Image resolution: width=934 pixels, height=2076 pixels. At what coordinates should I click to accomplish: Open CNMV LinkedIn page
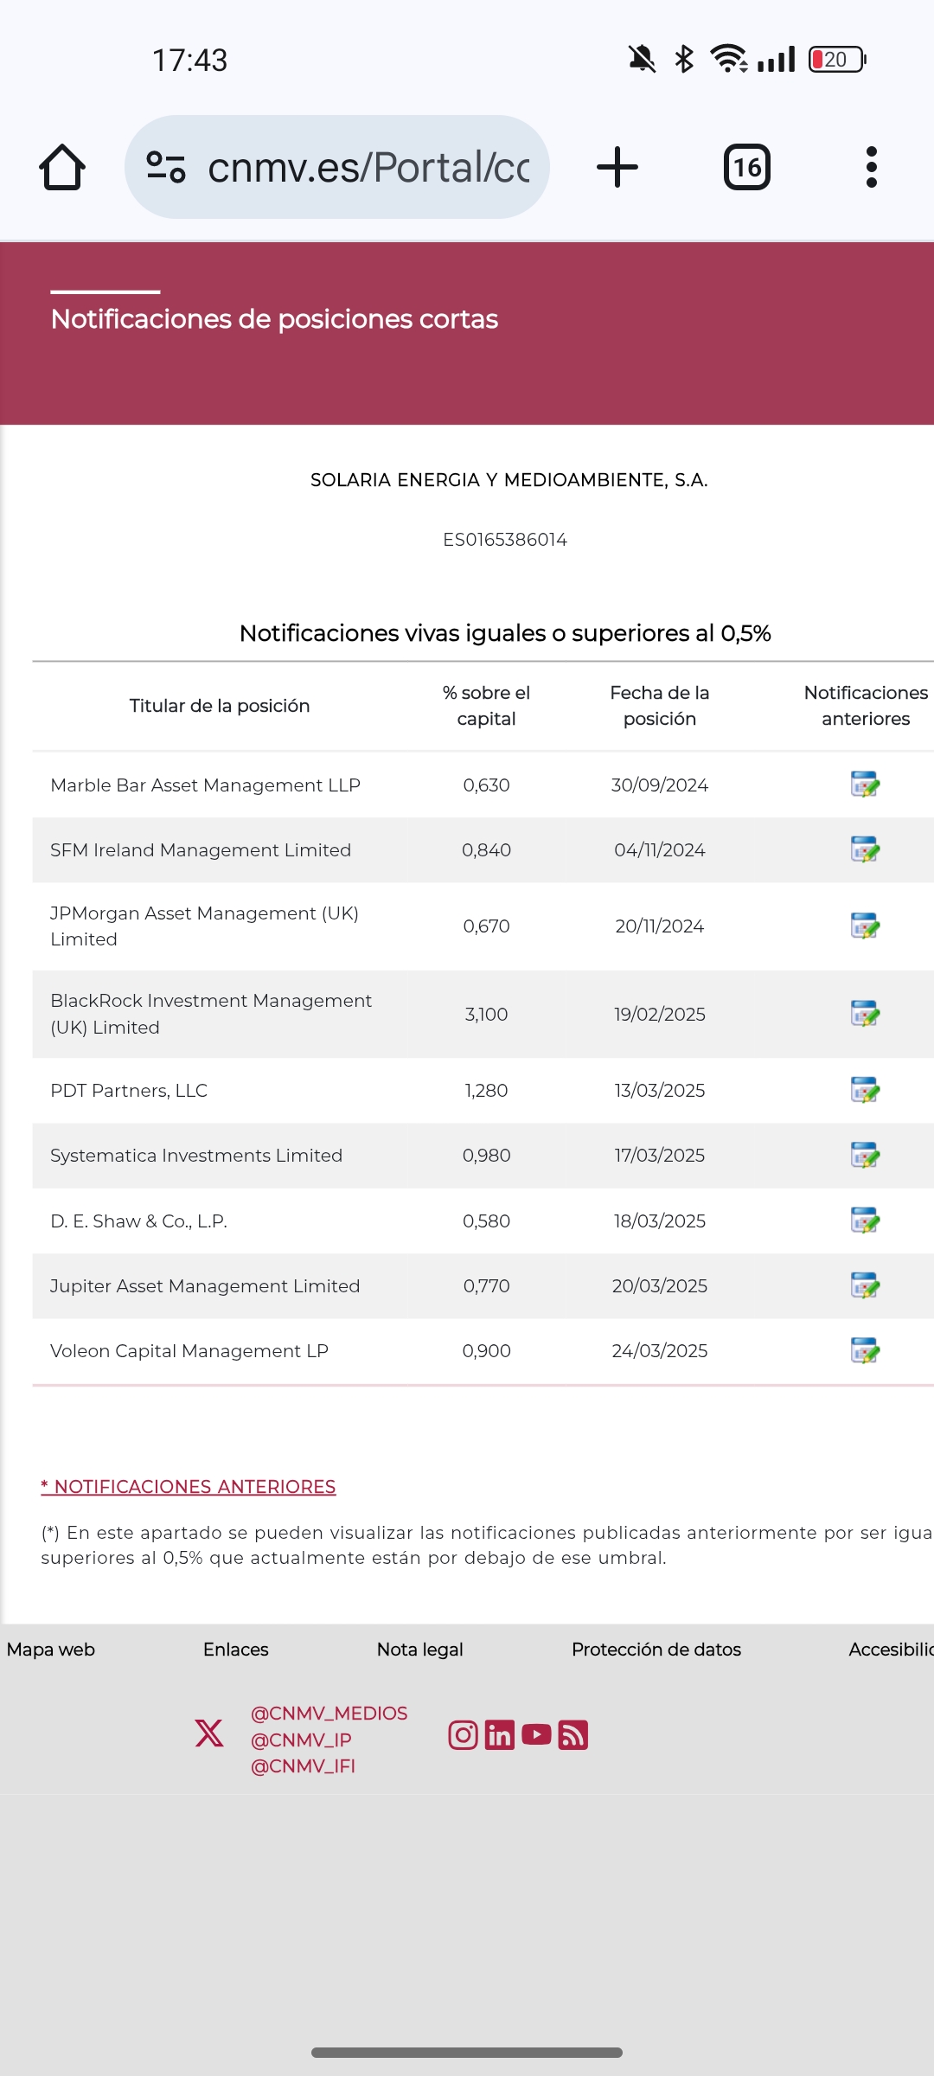click(500, 1735)
